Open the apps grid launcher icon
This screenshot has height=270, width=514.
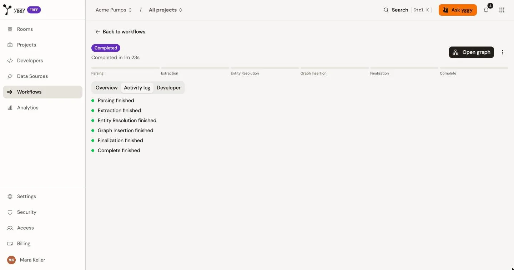[502, 10]
